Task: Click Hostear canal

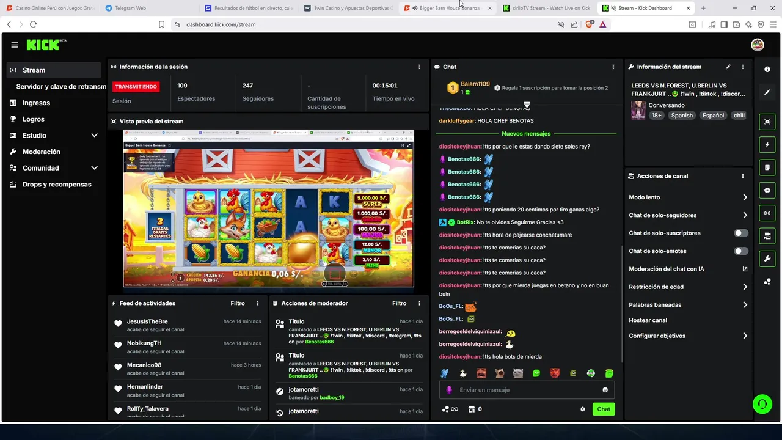Action: point(648,320)
